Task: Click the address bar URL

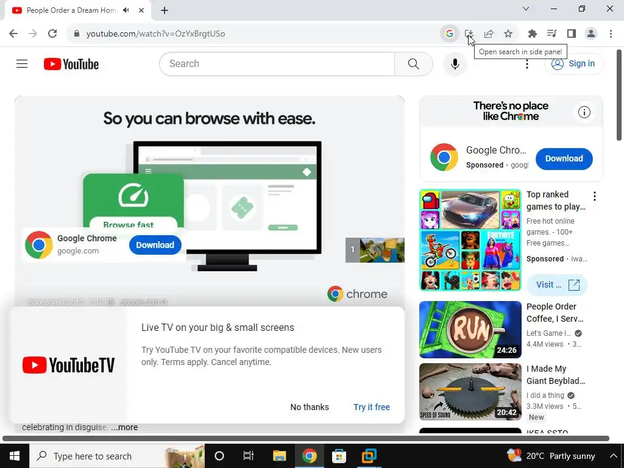Action: (155, 34)
